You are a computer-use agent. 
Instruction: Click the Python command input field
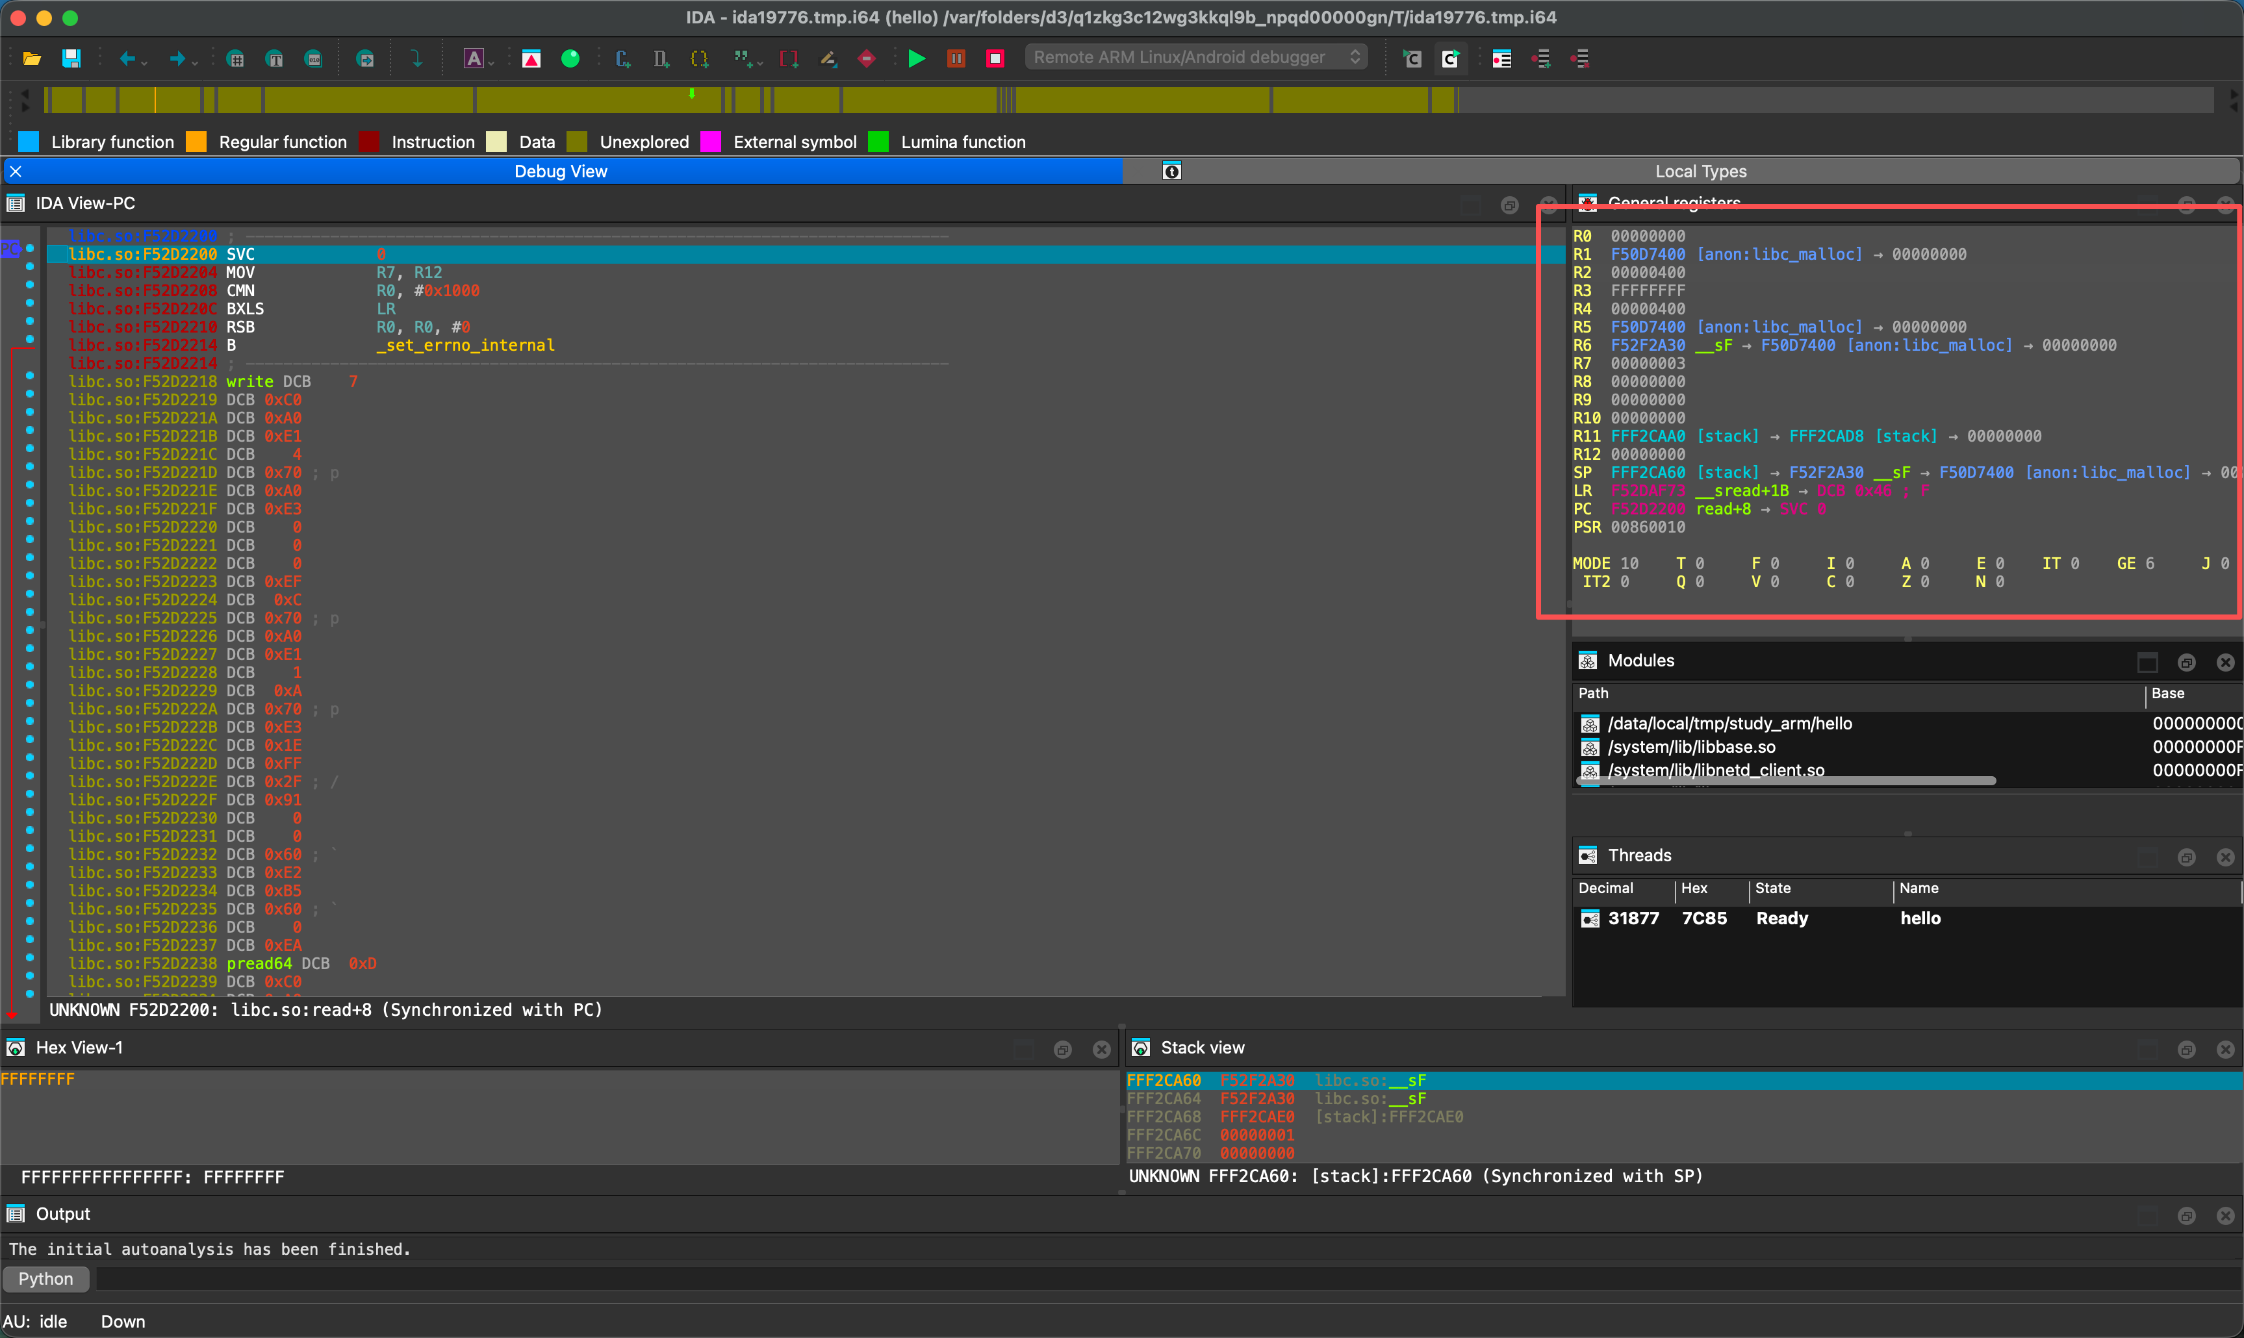click(x=1163, y=1278)
